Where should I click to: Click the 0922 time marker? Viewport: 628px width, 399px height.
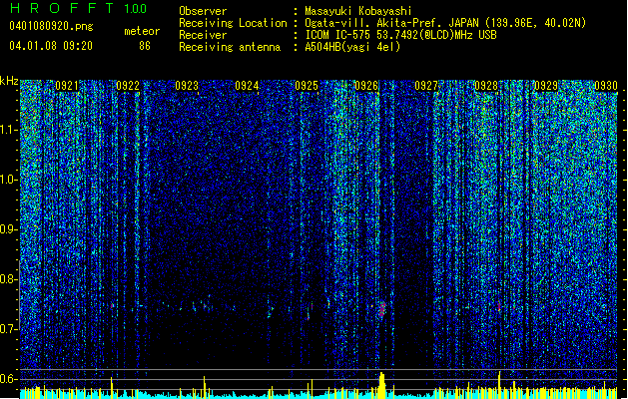click(128, 86)
